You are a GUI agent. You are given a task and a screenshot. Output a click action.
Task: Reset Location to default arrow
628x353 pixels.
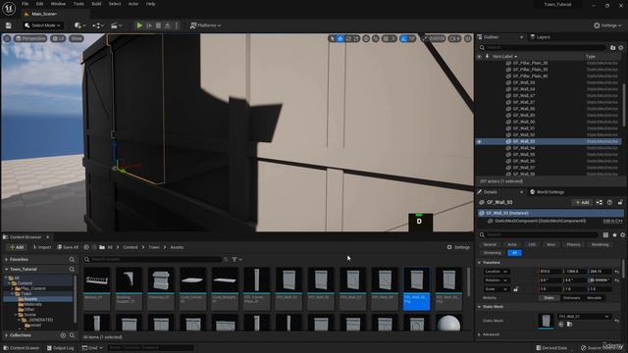point(617,272)
